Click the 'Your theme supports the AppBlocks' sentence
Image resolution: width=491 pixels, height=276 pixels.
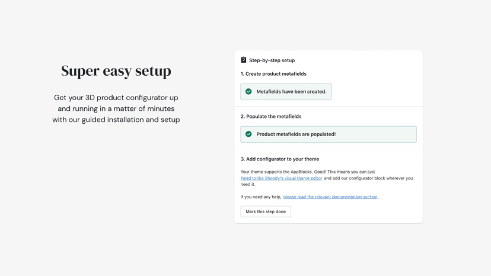[308, 172]
